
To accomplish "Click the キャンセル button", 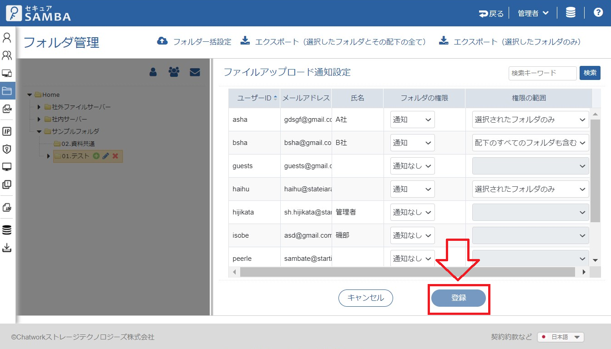I will pos(365,298).
